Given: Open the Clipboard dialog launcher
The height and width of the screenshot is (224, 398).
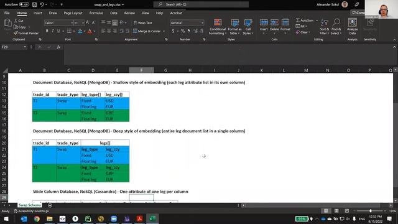Looking at the screenshot, I should click(40, 39).
